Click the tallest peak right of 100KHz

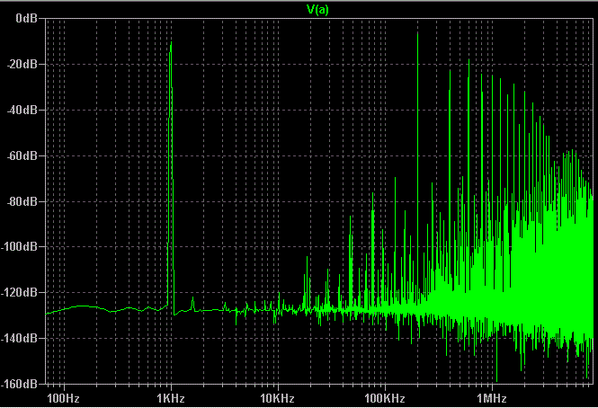tap(417, 36)
